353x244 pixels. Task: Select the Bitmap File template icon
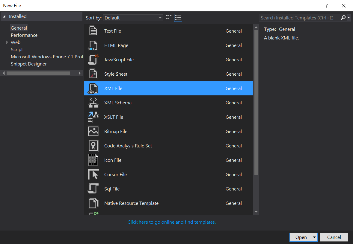point(93,132)
